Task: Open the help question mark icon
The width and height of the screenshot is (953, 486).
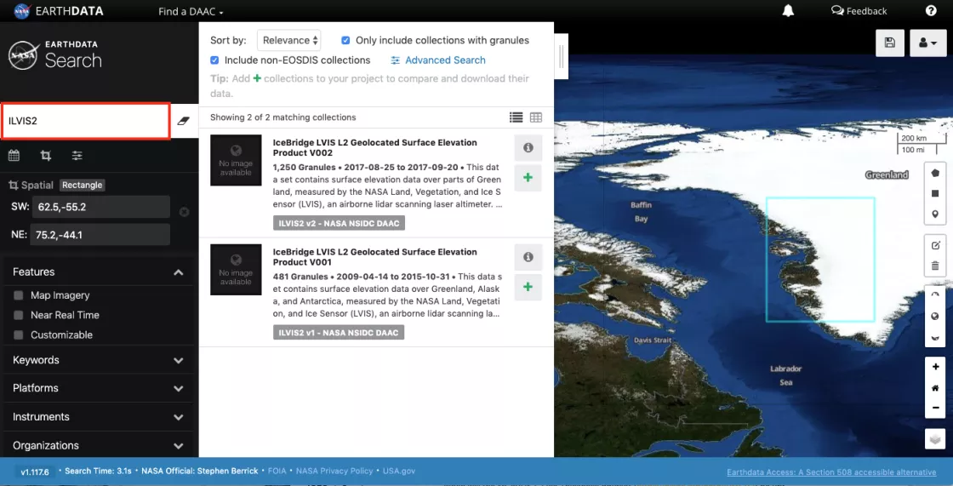Action: click(x=931, y=11)
